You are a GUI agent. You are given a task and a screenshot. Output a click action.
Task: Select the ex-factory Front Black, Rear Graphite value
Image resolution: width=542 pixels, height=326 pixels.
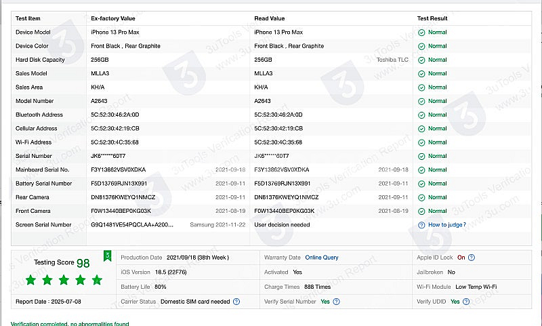[x=125, y=46]
